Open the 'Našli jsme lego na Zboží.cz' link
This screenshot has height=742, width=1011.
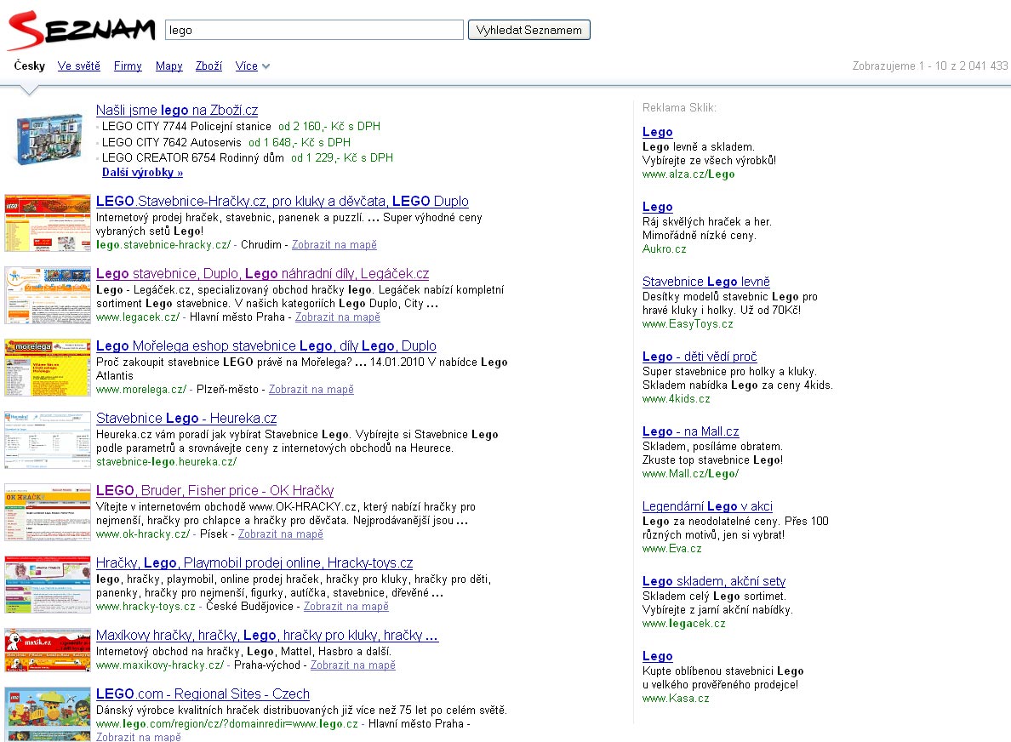point(177,111)
